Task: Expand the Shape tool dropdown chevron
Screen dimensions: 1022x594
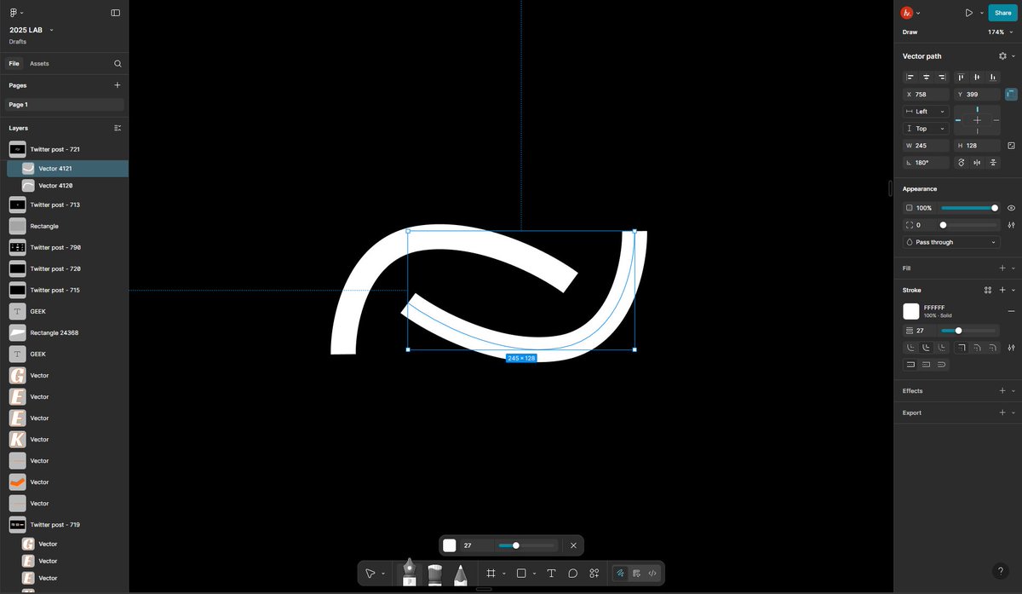Action: pyautogui.click(x=534, y=573)
